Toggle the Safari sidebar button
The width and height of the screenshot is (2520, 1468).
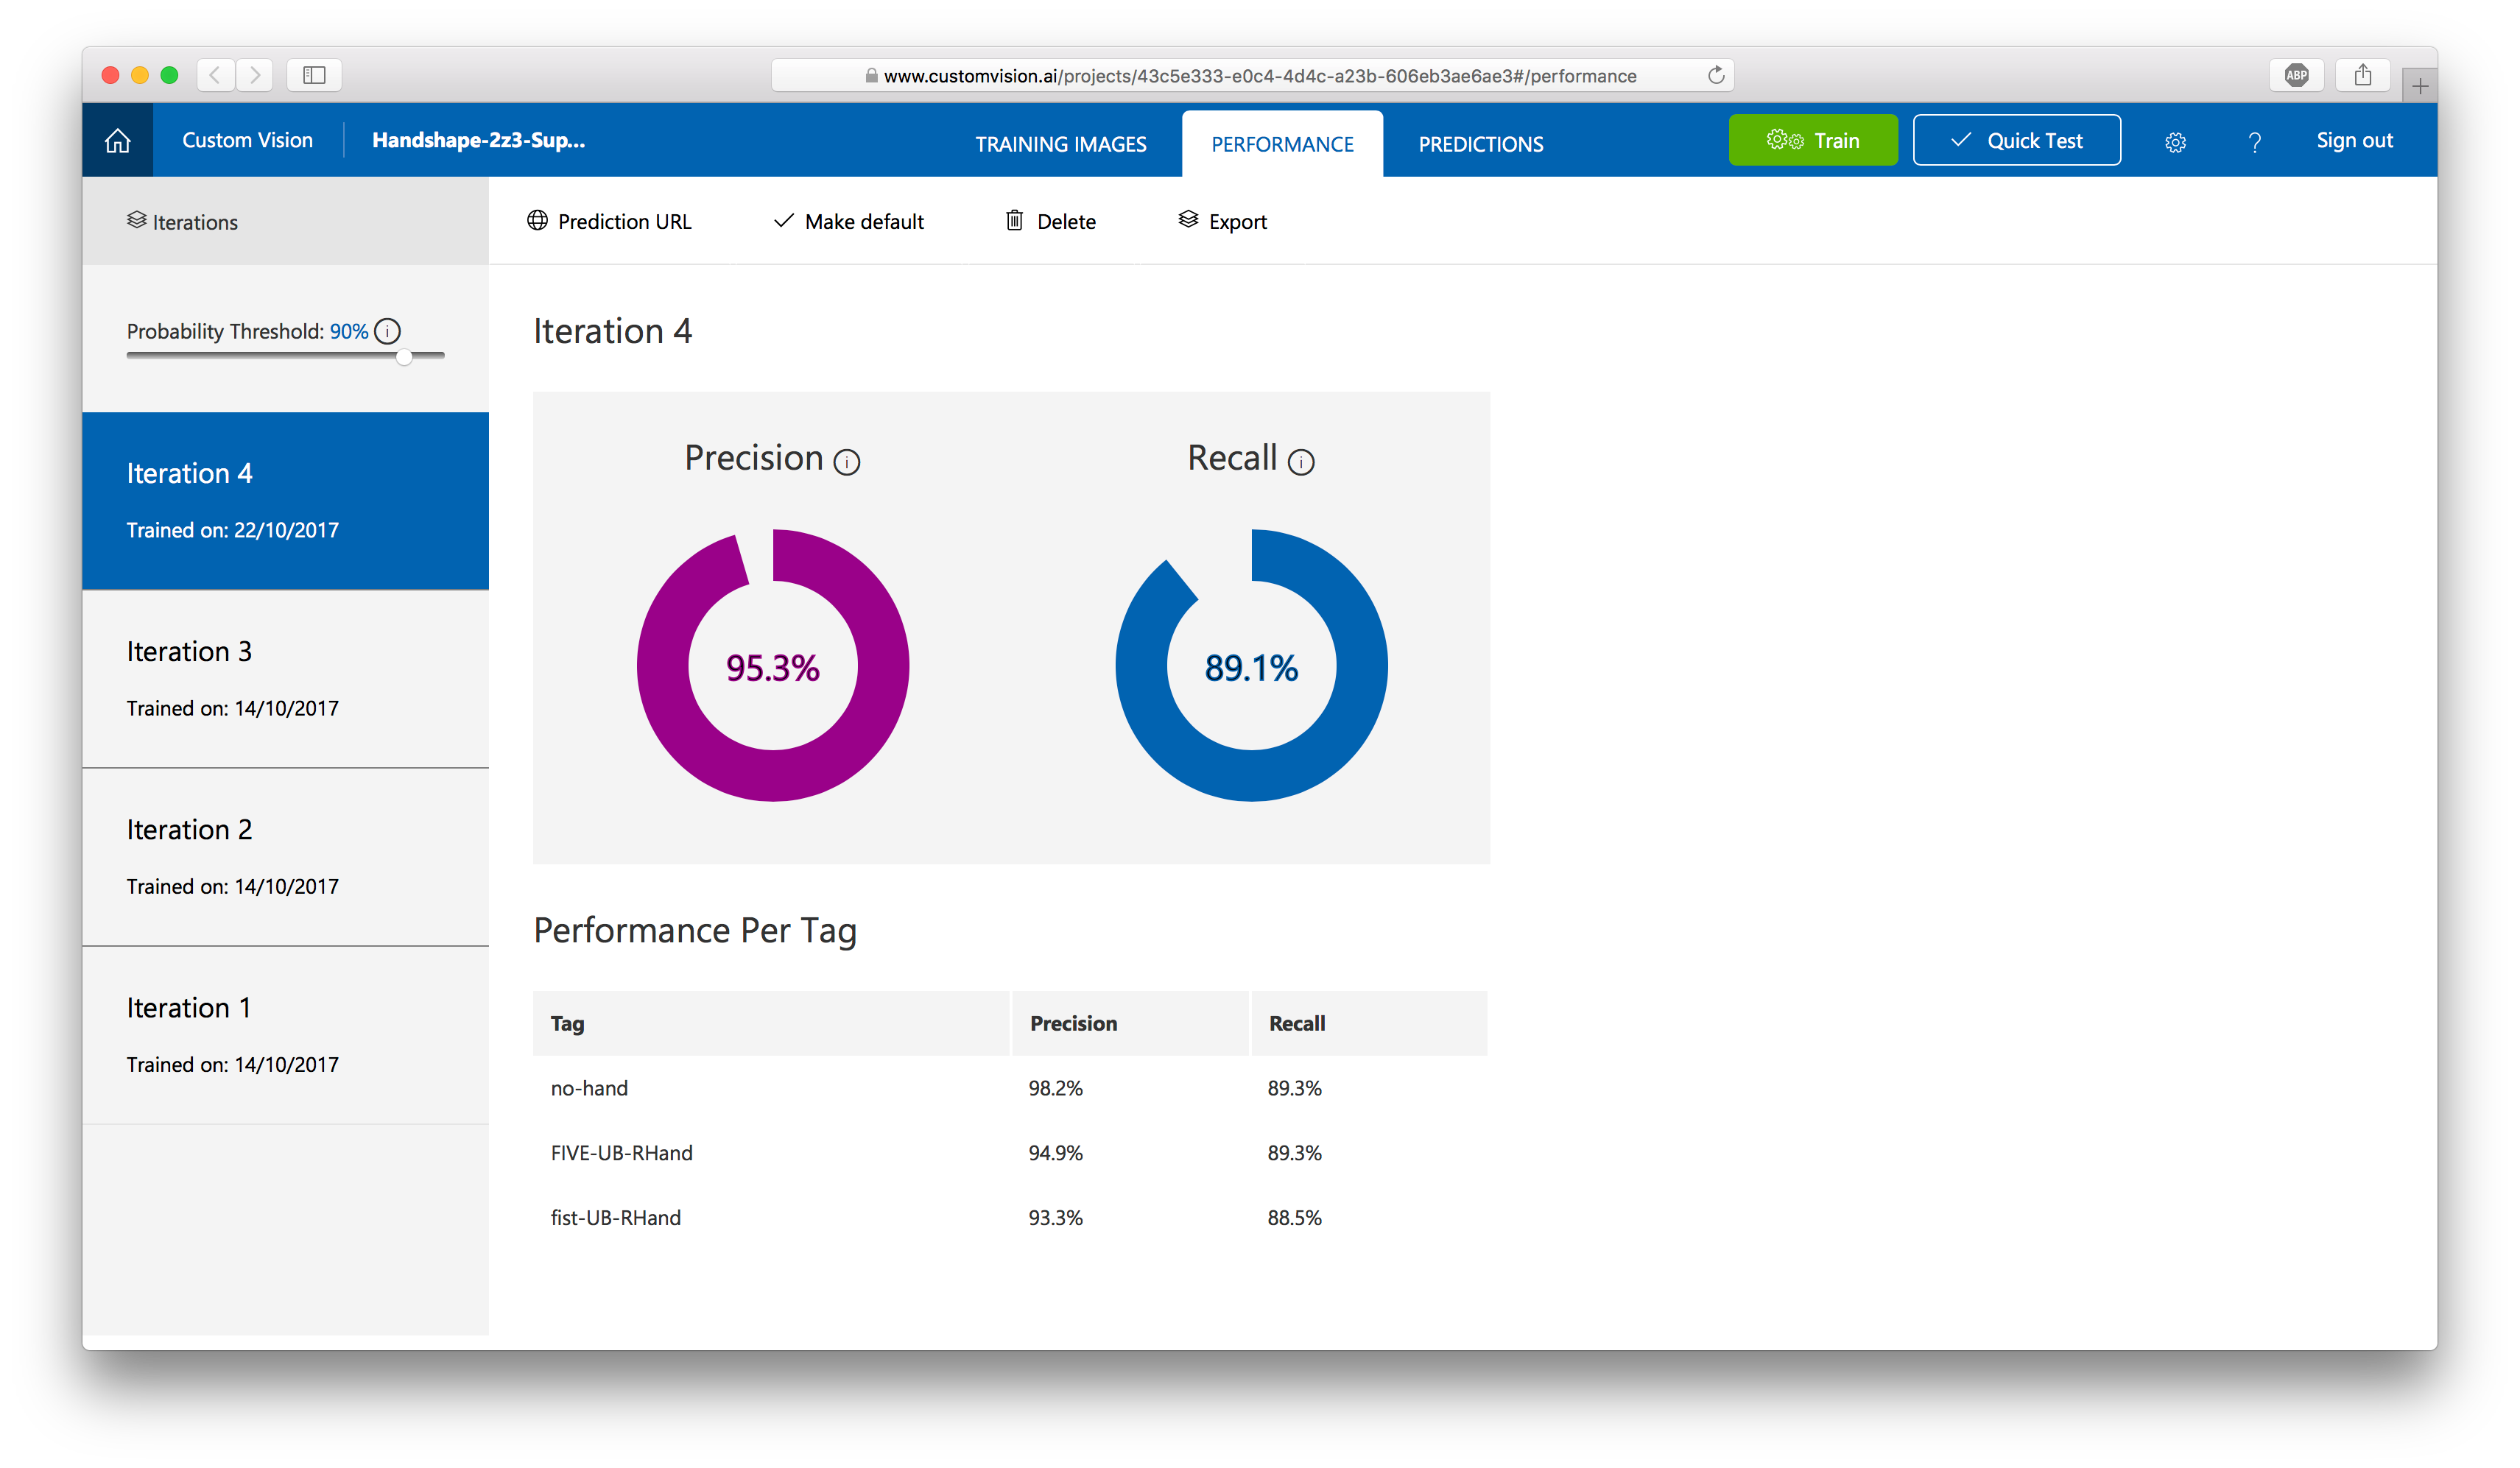(x=314, y=75)
